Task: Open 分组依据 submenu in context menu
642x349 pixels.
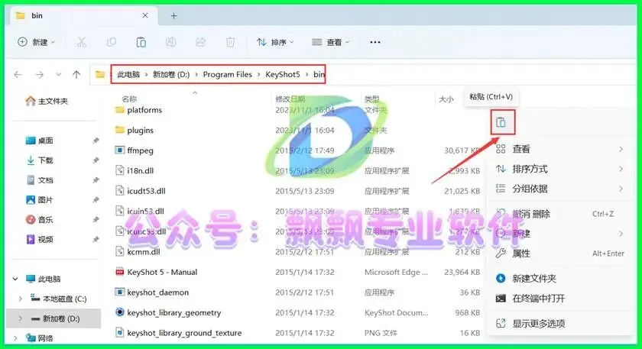Action: [x=559, y=189]
